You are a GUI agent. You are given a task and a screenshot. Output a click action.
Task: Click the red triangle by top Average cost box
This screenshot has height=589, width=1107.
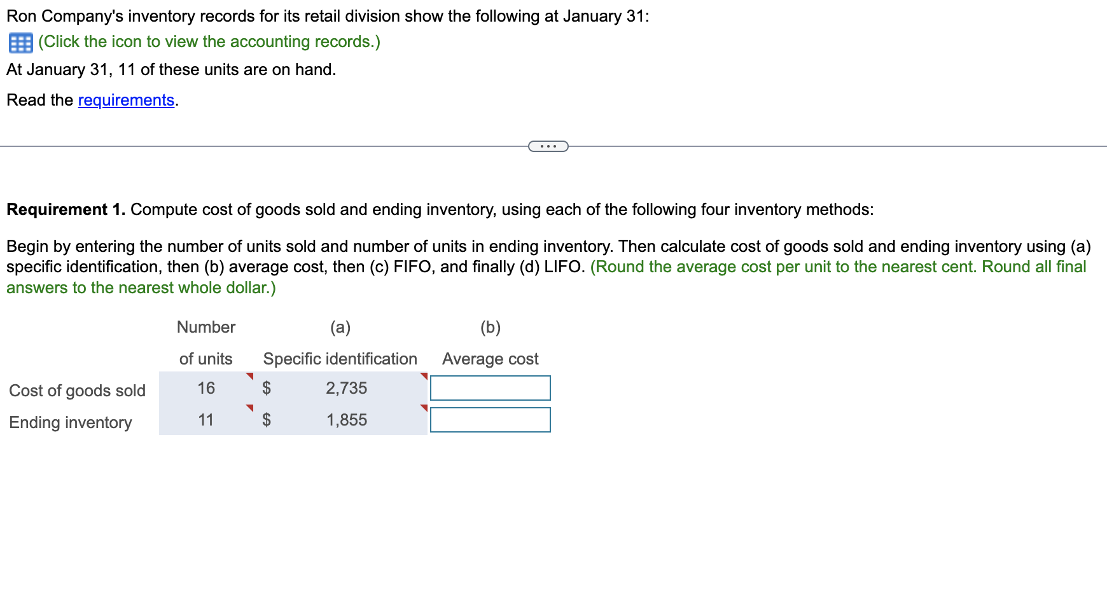click(x=424, y=377)
